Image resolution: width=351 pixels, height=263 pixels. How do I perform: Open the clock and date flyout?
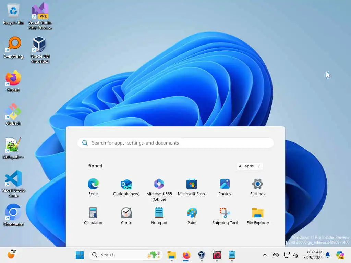313,255
